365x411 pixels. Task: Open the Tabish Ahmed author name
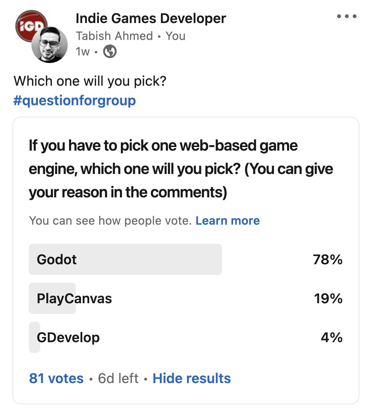click(114, 36)
